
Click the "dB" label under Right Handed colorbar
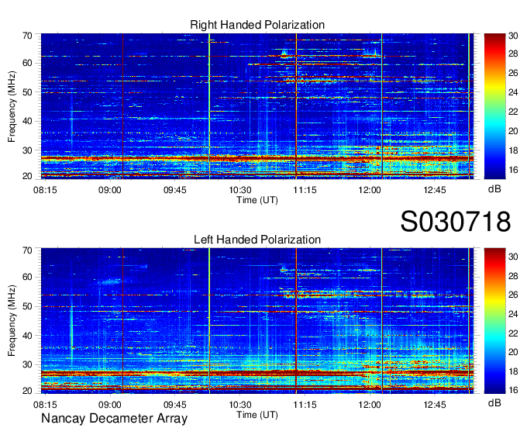point(494,189)
